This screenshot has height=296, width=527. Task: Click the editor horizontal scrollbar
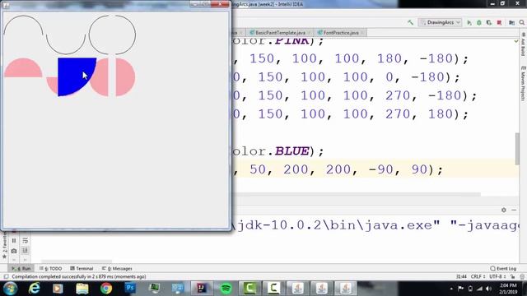[x=357, y=194]
